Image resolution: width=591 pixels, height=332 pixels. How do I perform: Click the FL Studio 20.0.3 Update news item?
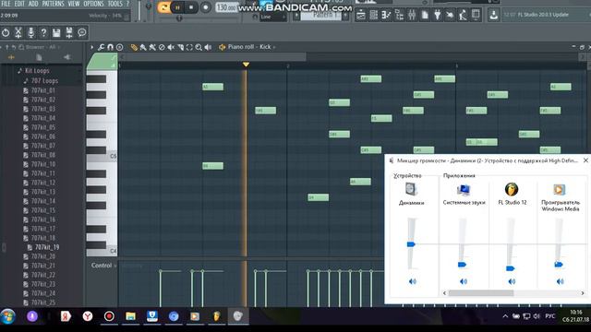[x=543, y=15]
